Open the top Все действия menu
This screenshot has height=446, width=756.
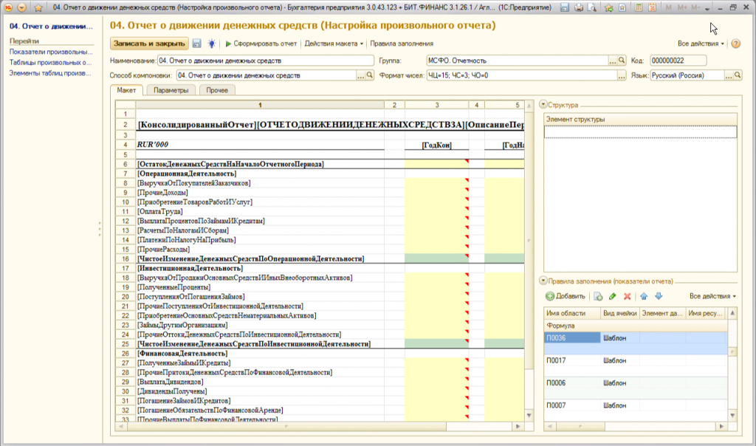(701, 44)
